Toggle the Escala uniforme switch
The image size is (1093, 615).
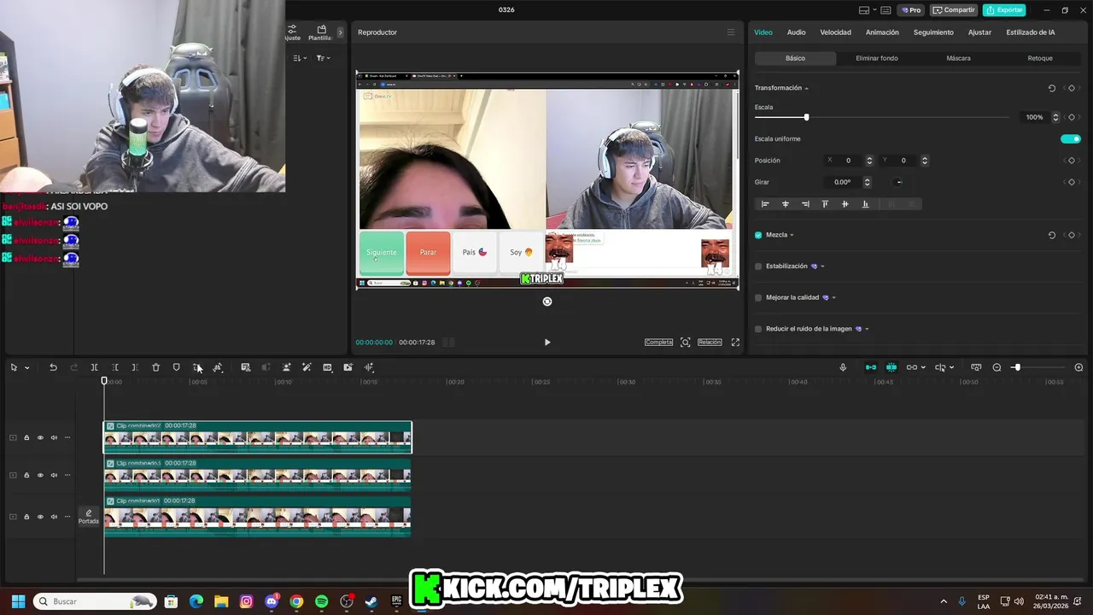pos(1071,138)
